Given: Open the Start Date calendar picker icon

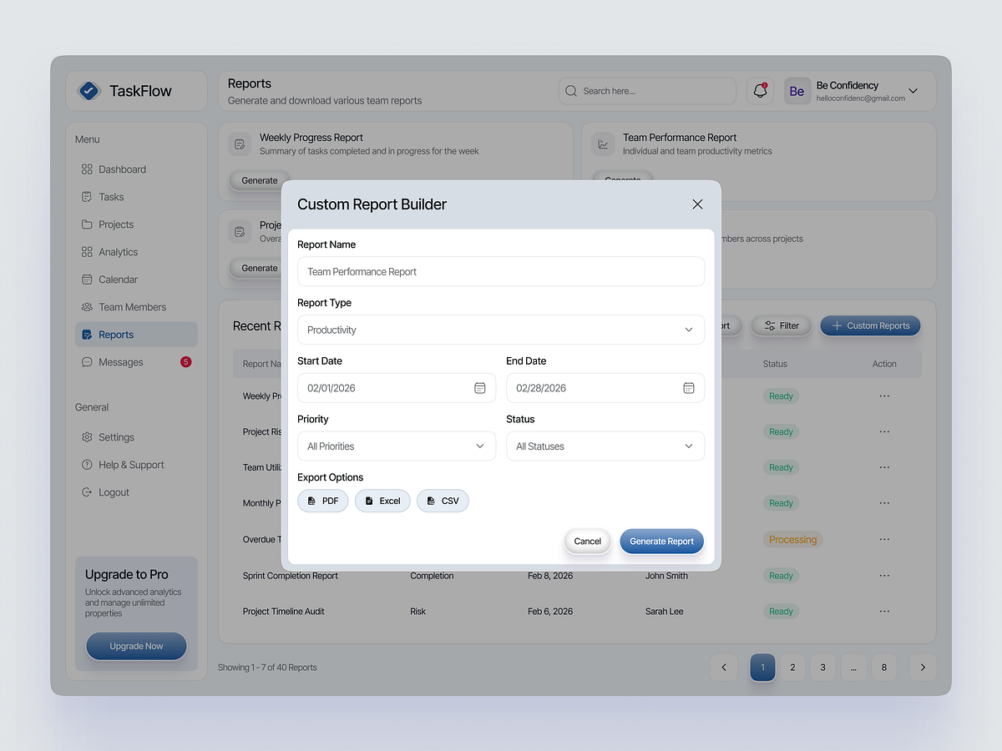Looking at the screenshot, I should pyautogui.click(x=479, y=387).
